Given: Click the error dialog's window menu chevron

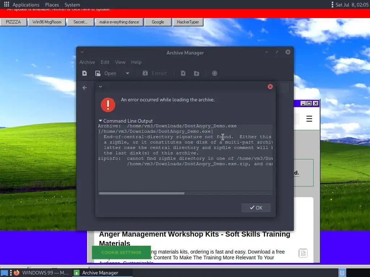Looking at the screenshot, I should tap(100, 87).
